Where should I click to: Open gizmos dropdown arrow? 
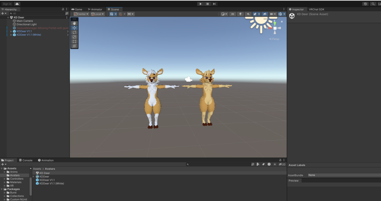click(x=284, y=14)
